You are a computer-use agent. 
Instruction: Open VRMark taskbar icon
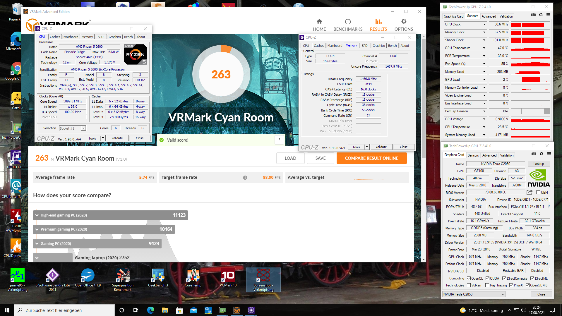coord(237,310)
